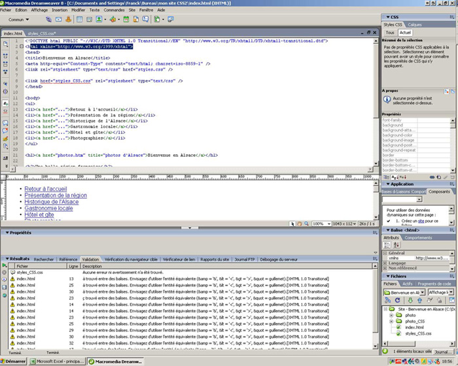Click the Date insert icon
The height and width of the screenshot is (366, 458).
[126, 20]
